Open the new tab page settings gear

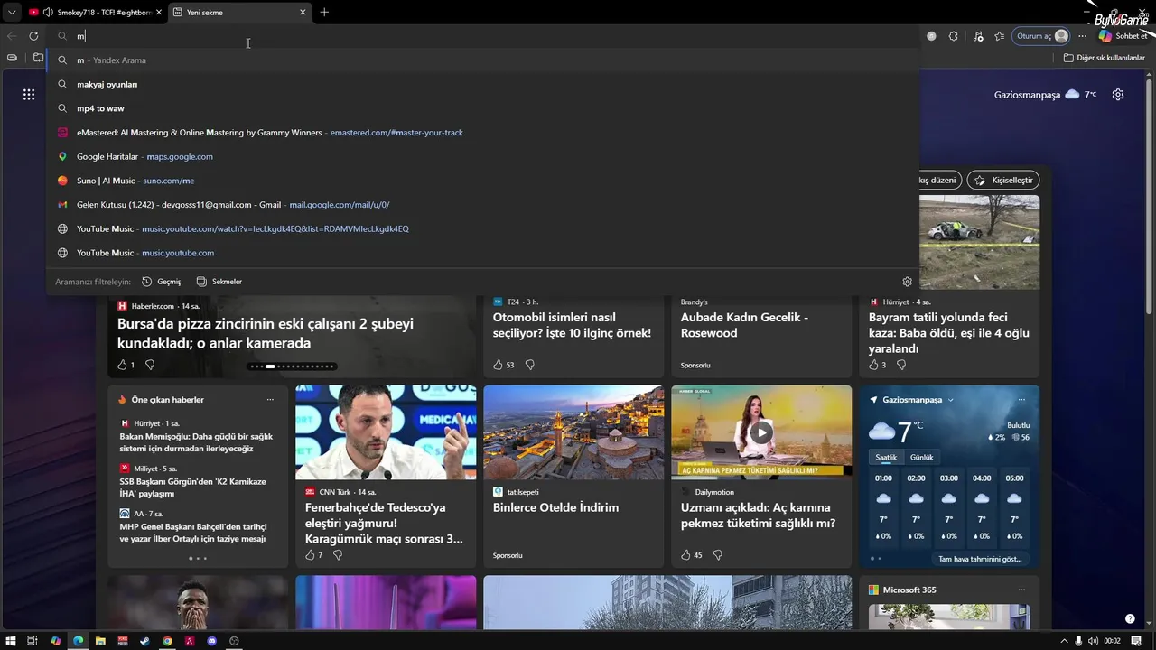pos(1118,94)
